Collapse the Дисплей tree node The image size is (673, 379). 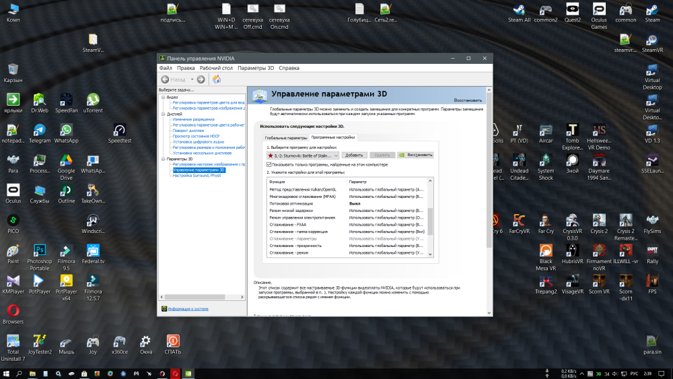[x=162, y=114]
